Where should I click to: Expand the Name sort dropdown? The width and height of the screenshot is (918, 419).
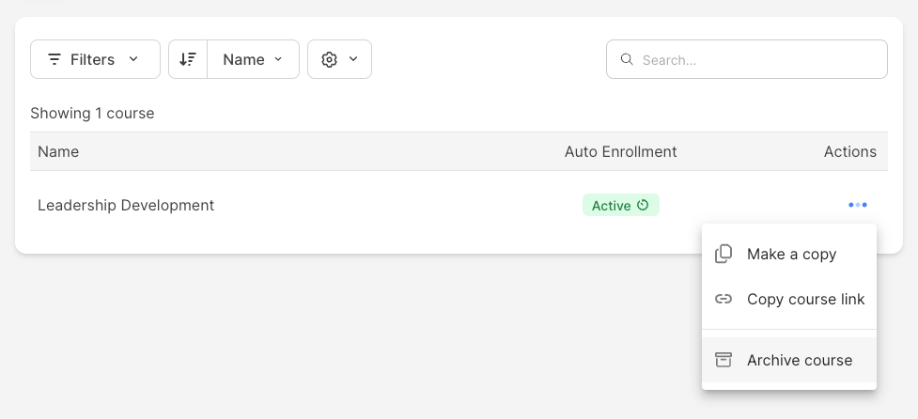point(253,59)
